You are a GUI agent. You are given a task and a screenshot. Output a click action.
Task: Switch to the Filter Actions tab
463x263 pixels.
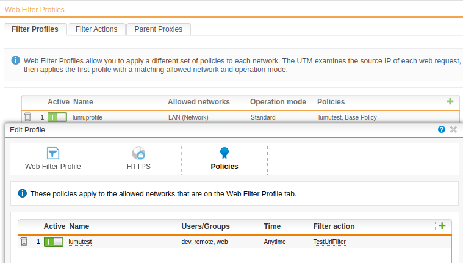pos(96,29)
